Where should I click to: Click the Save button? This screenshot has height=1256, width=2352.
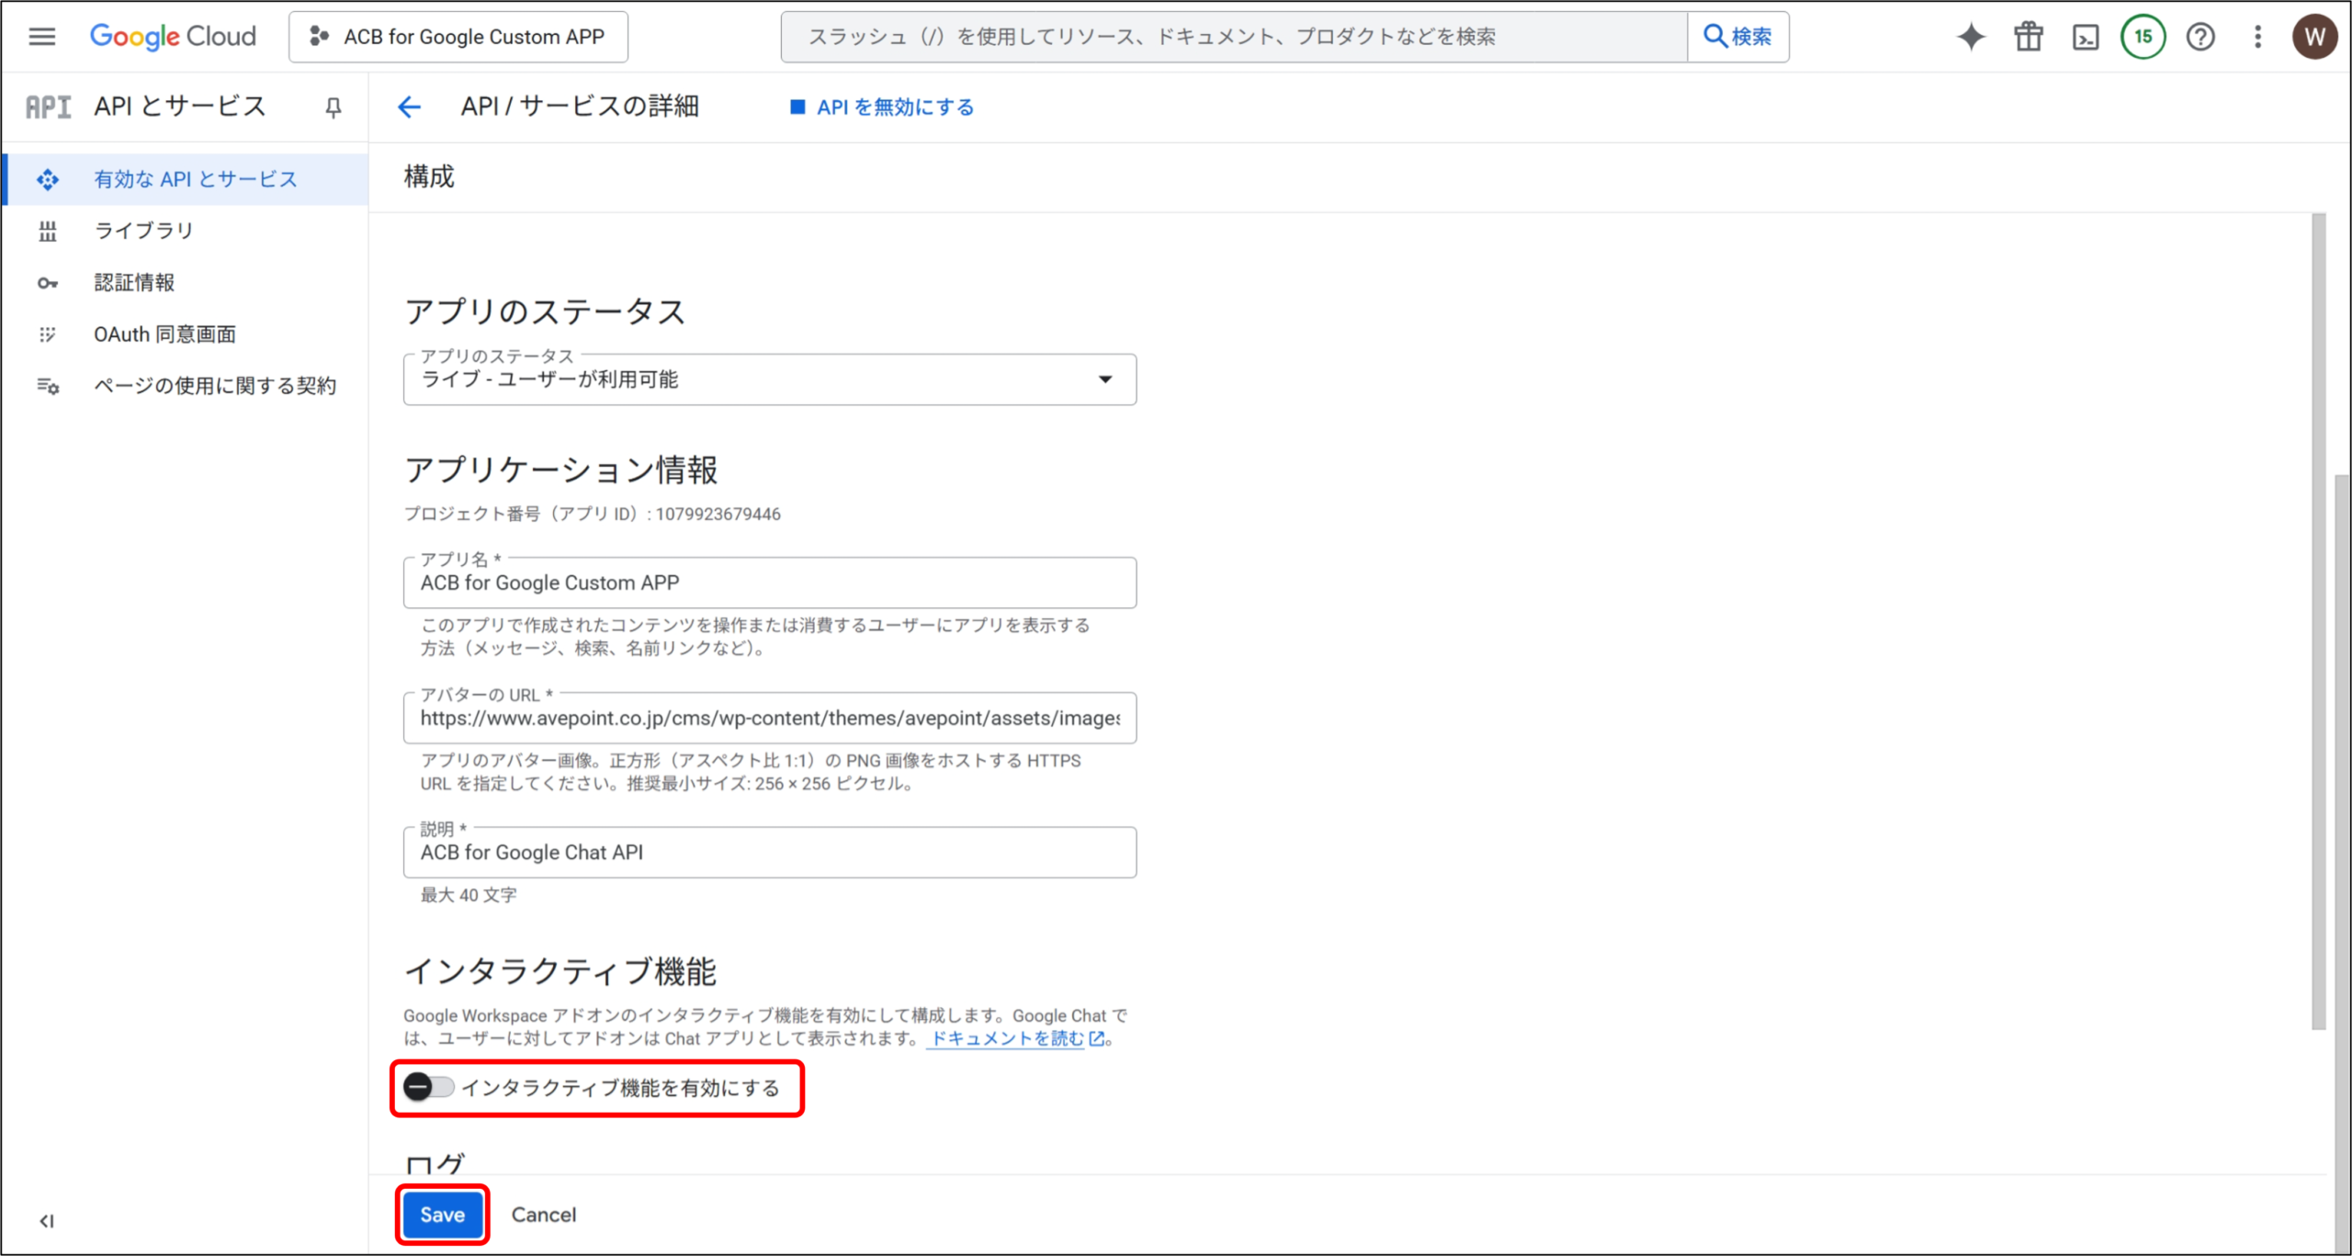tap(442, 1215)
